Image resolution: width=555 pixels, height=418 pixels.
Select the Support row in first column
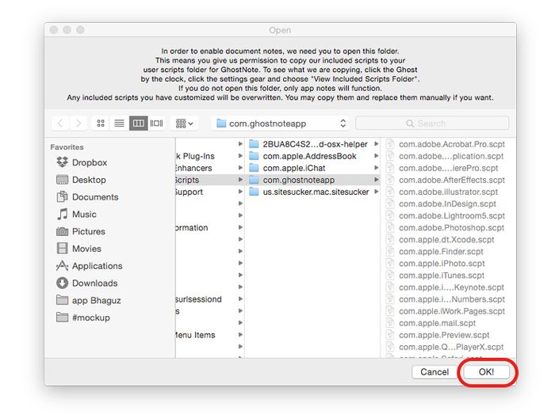click(x=209, y=192)
